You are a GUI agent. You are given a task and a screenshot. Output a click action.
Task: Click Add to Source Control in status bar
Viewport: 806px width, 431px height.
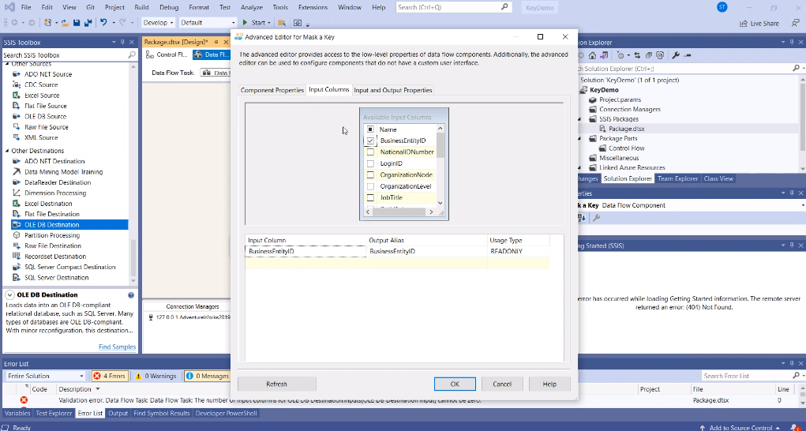coord(740,427)
